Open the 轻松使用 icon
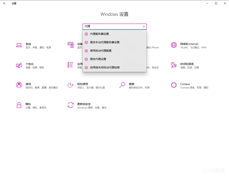This screenshot has height=178, width=229. pos(71,85)
